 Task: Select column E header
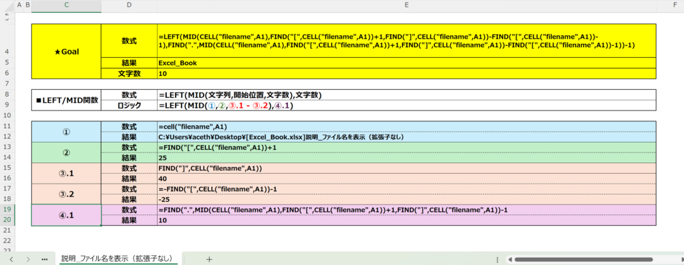coord(407,5)
